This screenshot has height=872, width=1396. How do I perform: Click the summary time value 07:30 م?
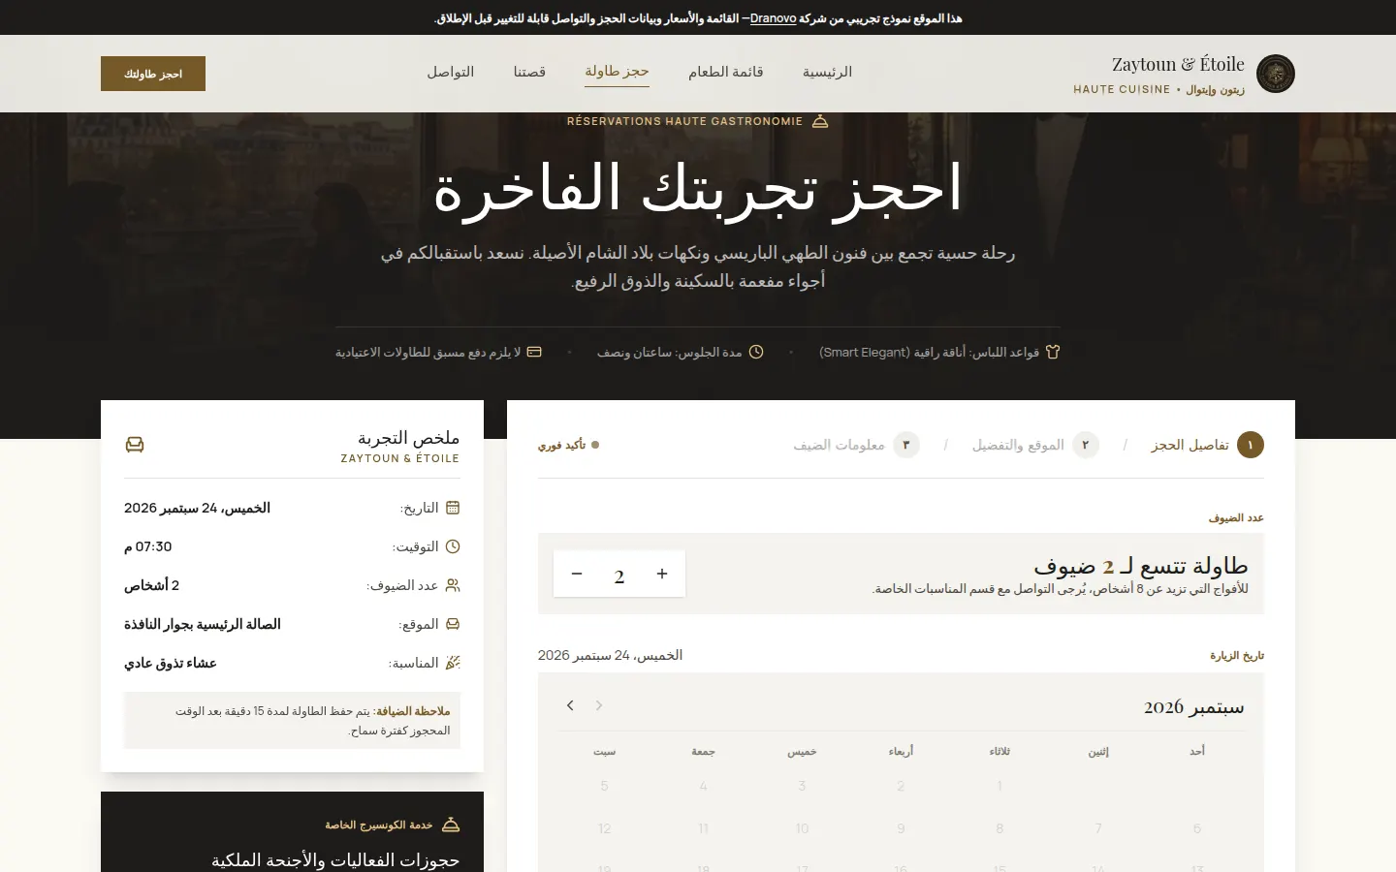pyautogui.click(x=147, y=546)
